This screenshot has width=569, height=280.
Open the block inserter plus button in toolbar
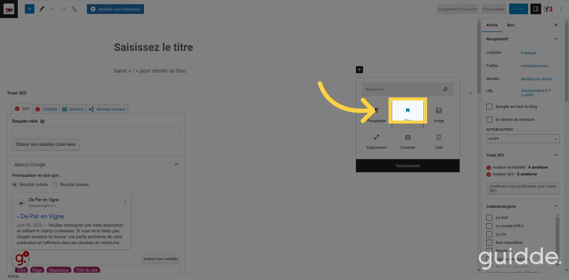(29, 9)
